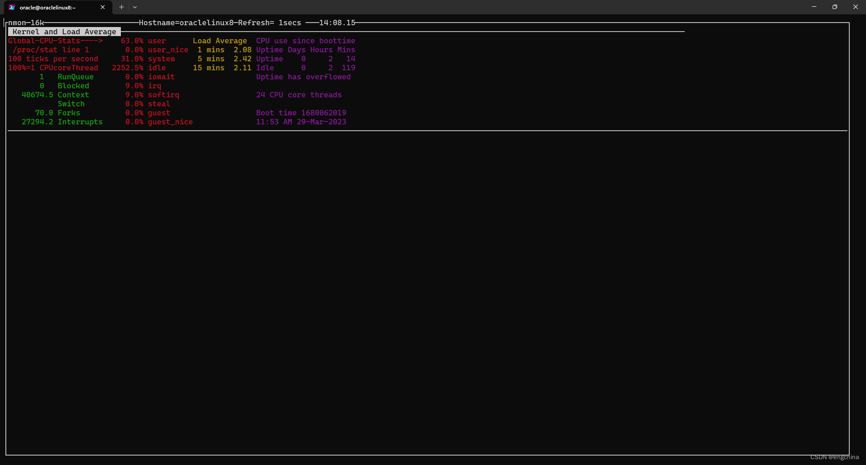Click the Hostname=oraclelinux8 text
The image size is (866, 465).
pyautogui.click(x=186, y=23)
